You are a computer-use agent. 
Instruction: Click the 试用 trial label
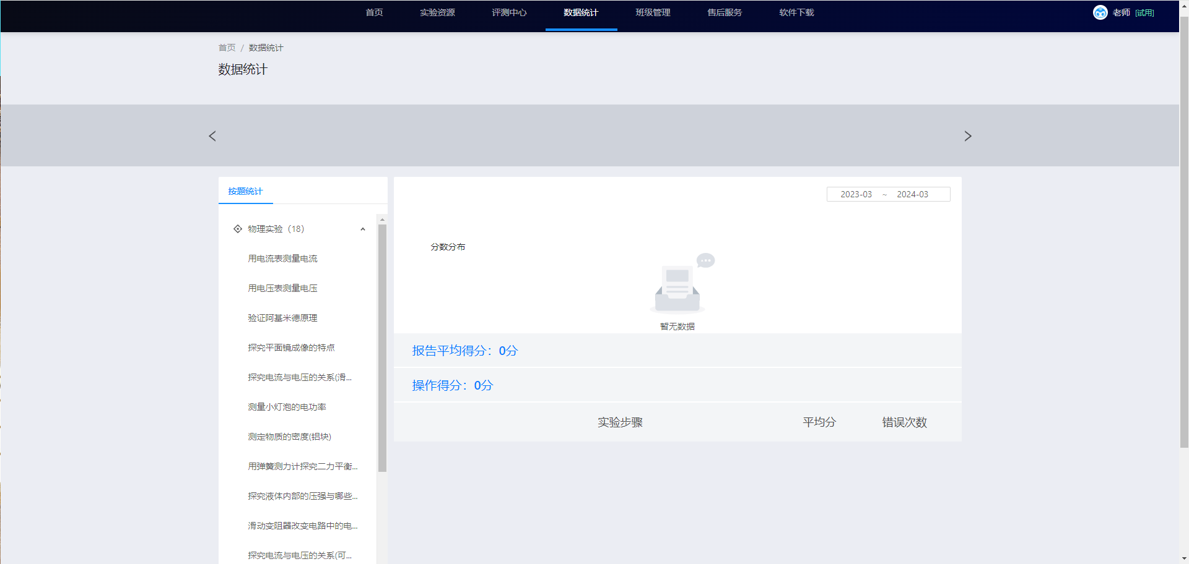[x=1144, y=12]
